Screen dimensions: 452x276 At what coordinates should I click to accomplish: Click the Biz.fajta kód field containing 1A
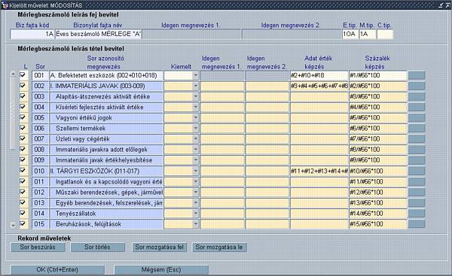tap(32, 34)
